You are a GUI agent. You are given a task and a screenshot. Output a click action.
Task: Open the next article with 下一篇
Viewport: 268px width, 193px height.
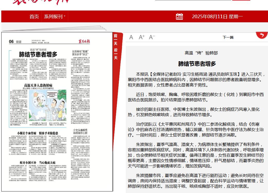228,37
